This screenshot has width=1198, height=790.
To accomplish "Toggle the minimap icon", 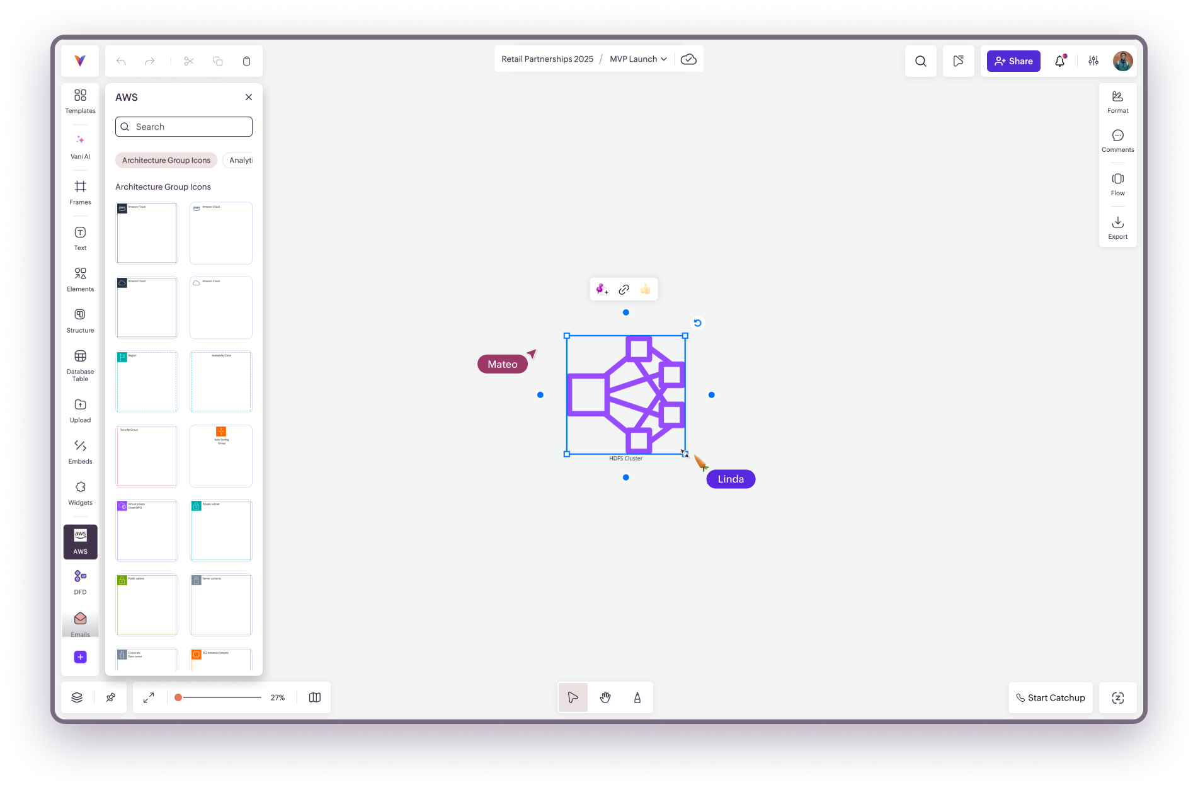I will pyautogui.click(x=315, y=697).
